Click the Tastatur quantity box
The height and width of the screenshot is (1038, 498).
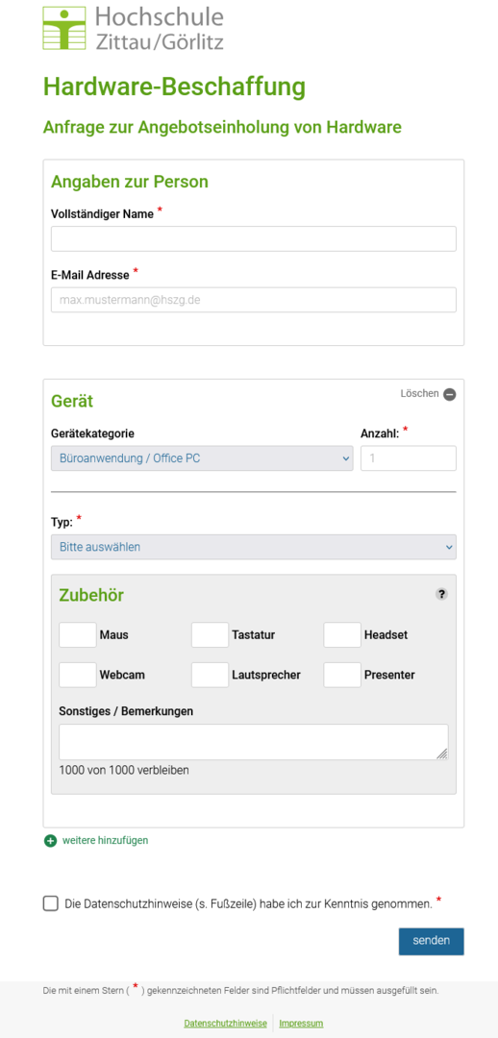click(210, 635)
